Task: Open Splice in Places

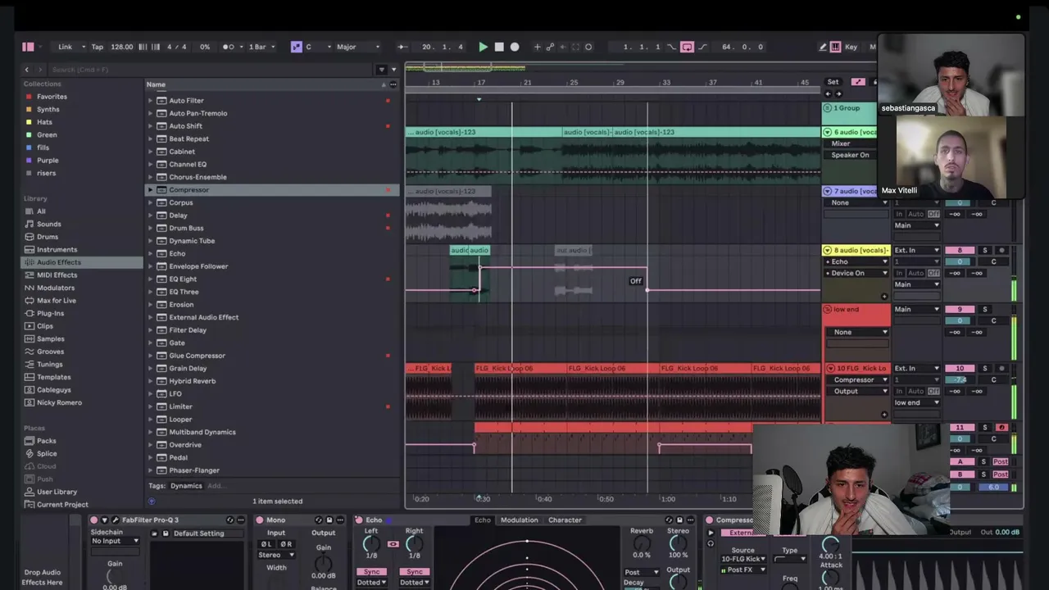Action: 47,454
